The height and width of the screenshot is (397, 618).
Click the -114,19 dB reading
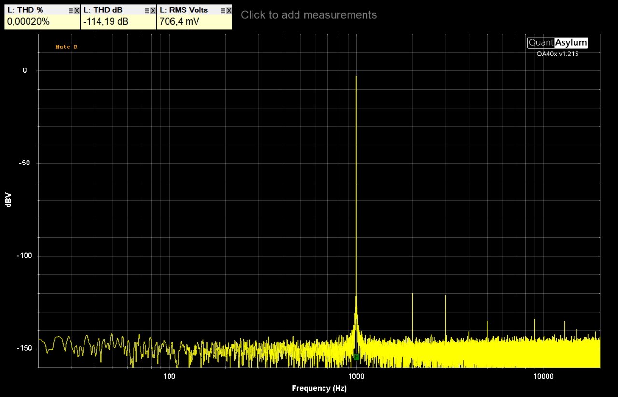point(106,22)
